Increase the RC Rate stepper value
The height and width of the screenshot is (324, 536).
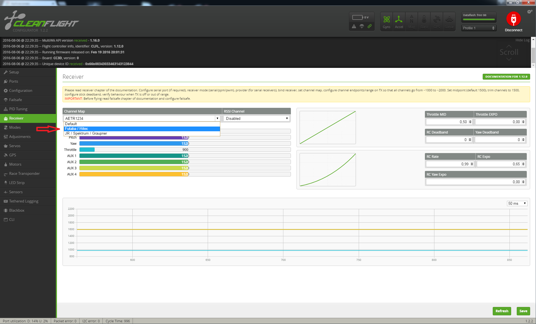[472, 163]
